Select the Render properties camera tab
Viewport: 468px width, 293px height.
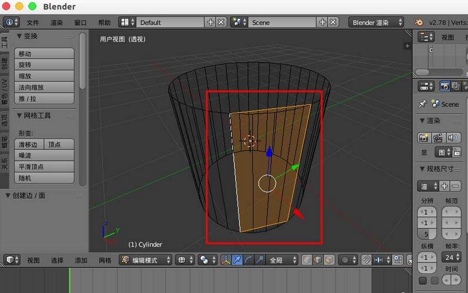pyautogui.click(x=445, y=86)
